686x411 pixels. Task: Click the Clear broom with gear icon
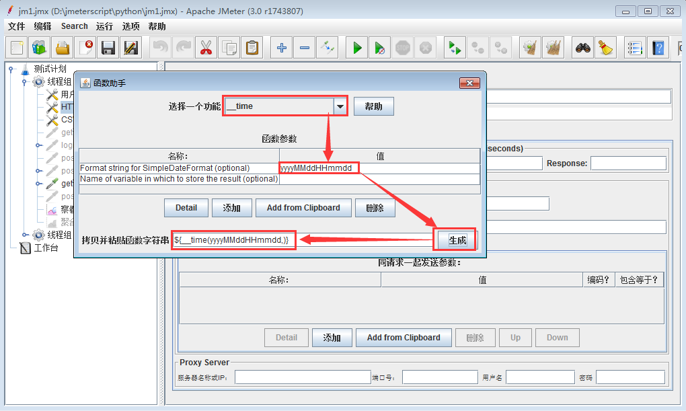[530, 47]
